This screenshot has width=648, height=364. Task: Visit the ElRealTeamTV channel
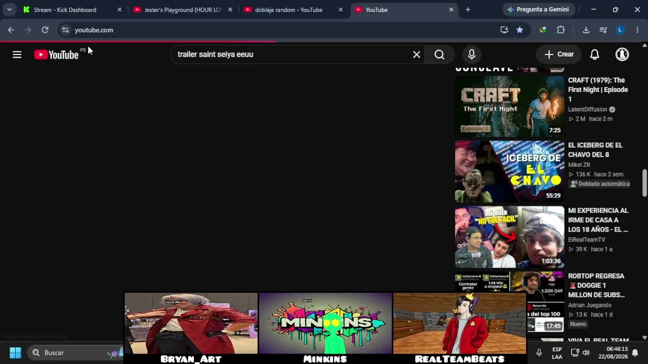[587, 240]
